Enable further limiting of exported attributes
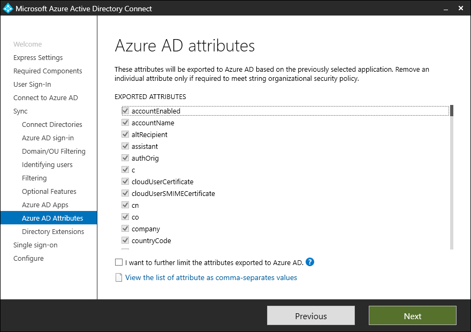The width and height of the screenshot is (471, 332). click(119, 263)
